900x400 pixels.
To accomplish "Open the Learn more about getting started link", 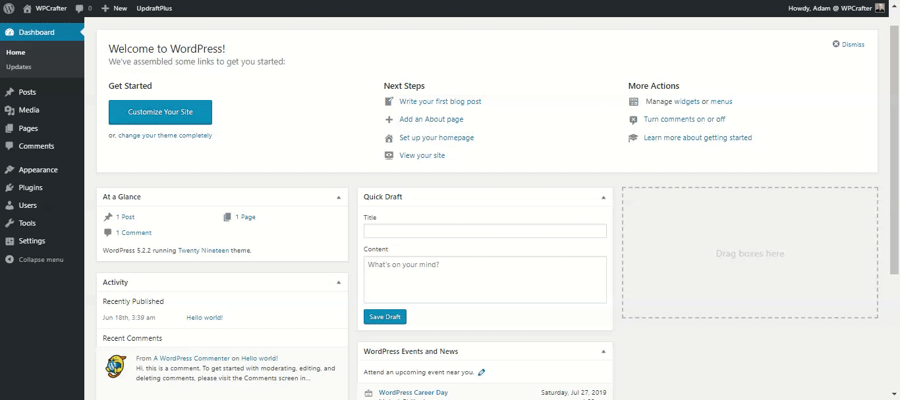I will [698, 138].
